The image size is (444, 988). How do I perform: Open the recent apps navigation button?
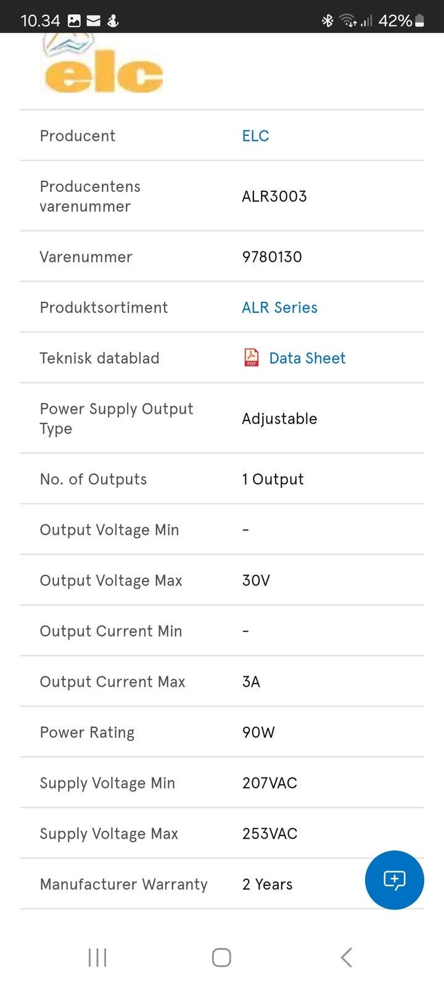[97, 957]
